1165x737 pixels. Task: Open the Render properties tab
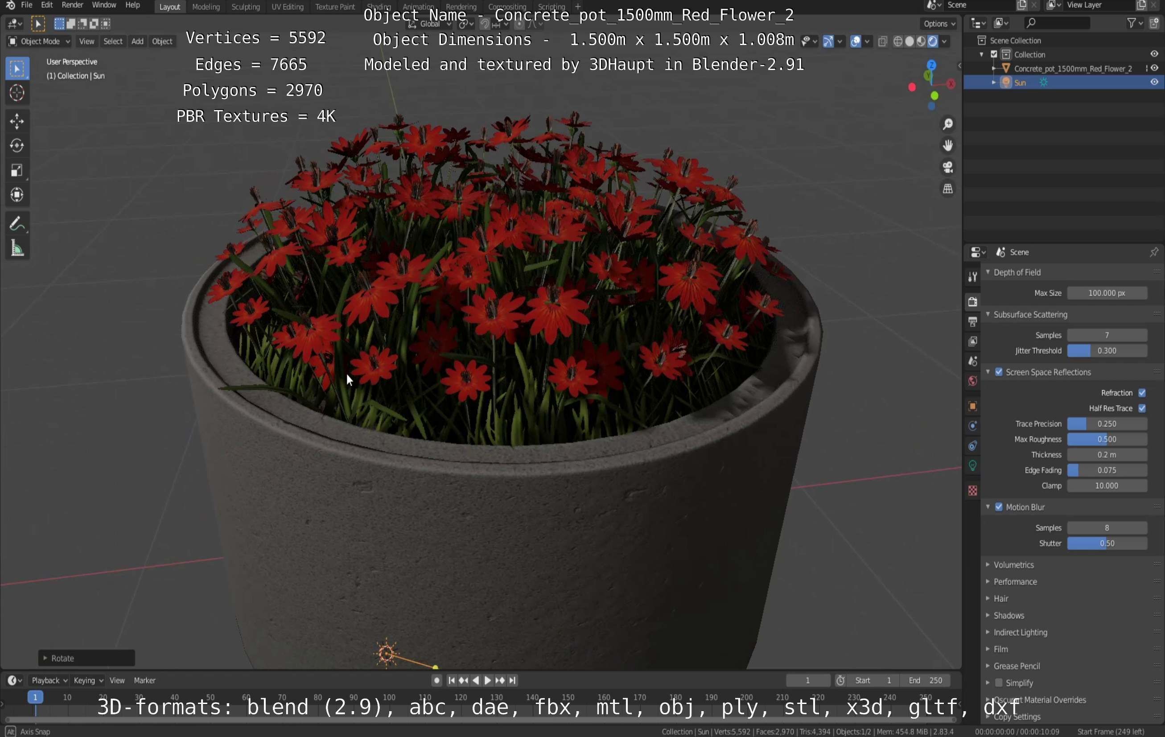pyautogui.click(x=972, y=301)
